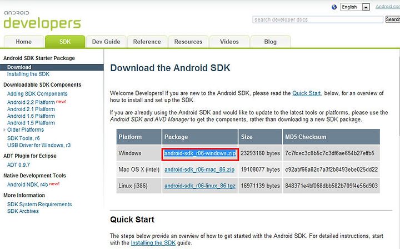Open Android NDK, r4b link
This screenshot has width=400, height=249.
click(28, 185)
